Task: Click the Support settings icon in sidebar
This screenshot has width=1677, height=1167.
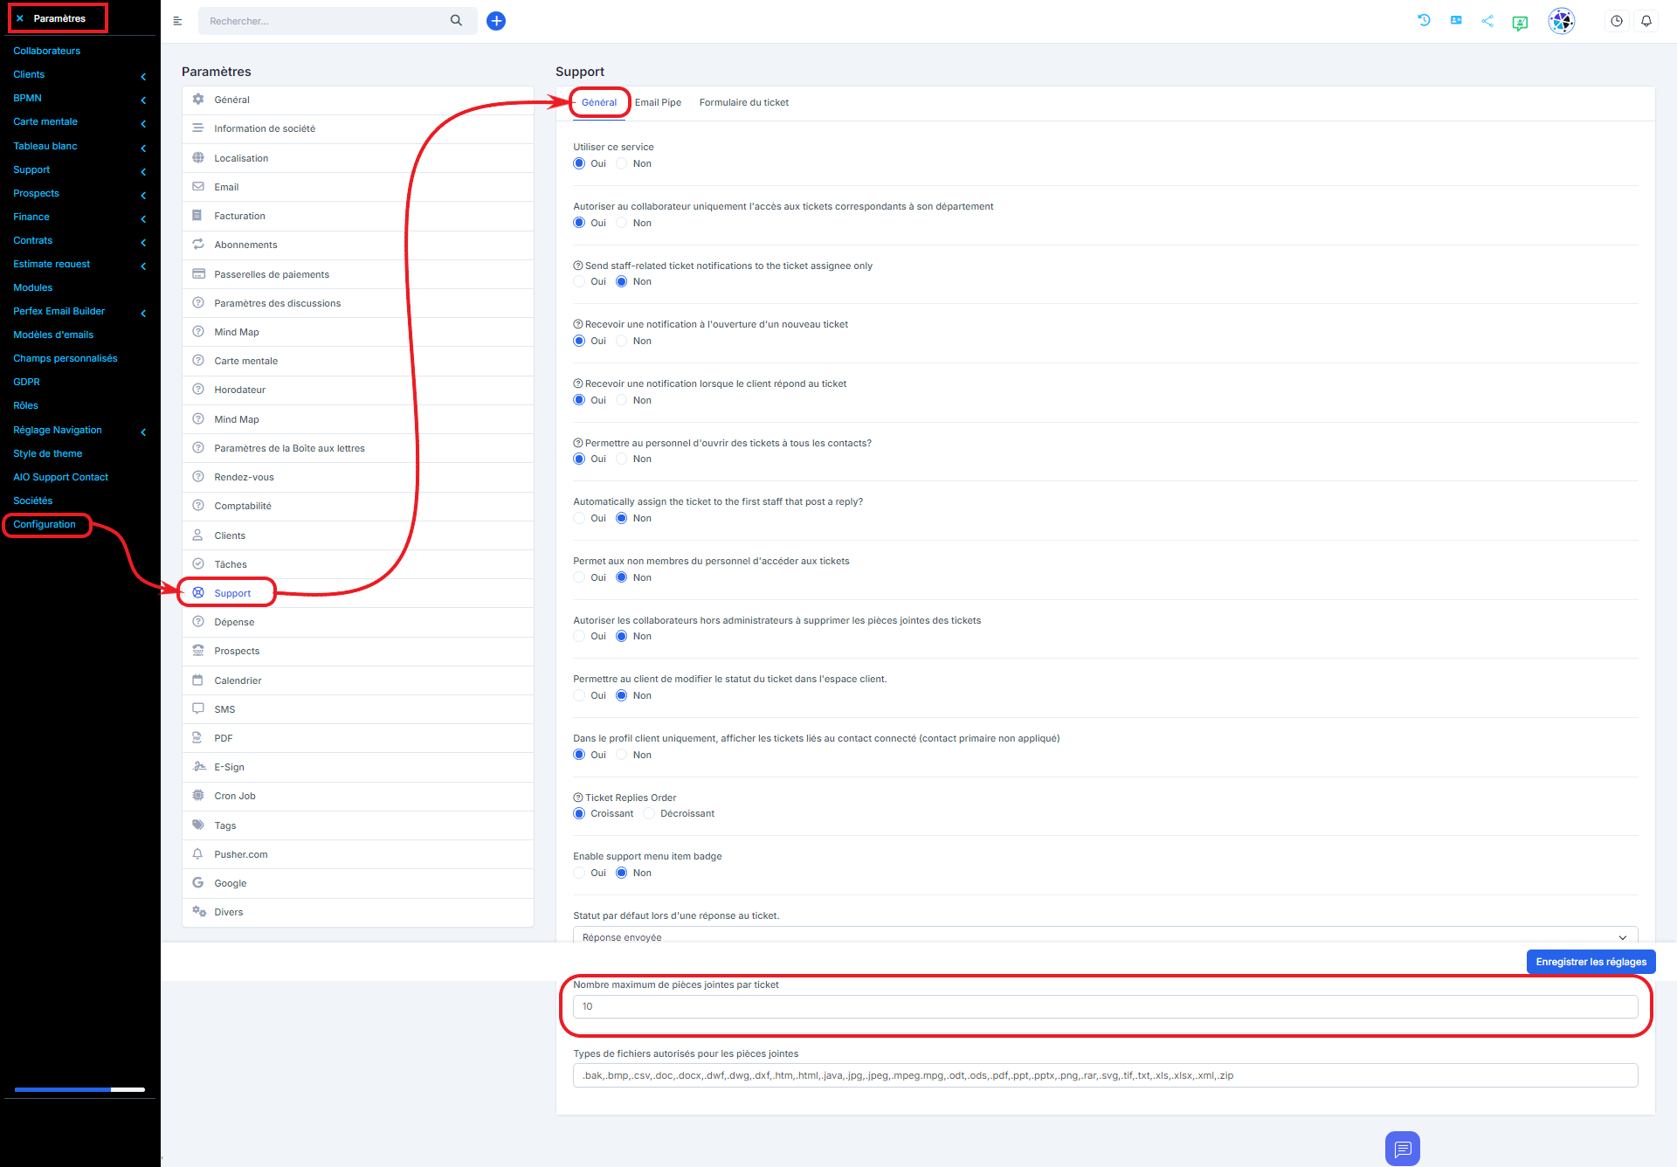Action: (x=200, y=592)
